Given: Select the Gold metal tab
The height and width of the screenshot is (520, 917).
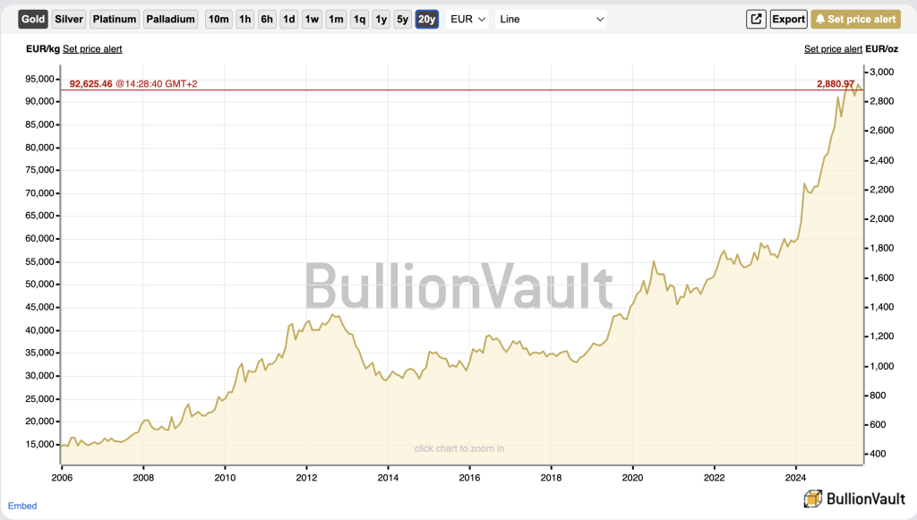Looking at the screenshot, I should tap(33, 20).
